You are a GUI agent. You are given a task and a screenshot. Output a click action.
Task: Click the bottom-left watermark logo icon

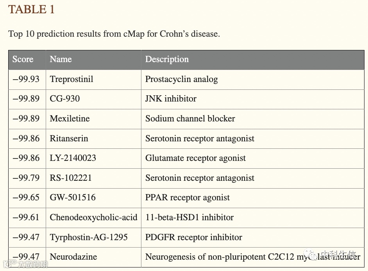coord(10,264)
